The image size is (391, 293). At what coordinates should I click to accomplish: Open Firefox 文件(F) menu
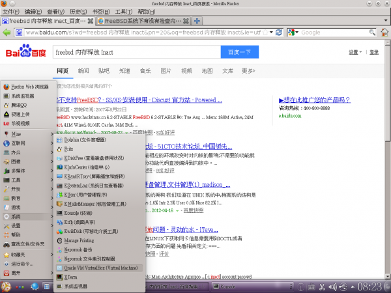[10, 12]
